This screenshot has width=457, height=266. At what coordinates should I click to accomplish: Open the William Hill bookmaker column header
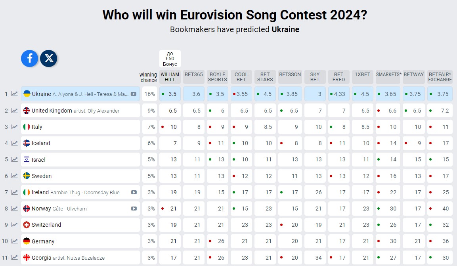click(x=170, y=77)
